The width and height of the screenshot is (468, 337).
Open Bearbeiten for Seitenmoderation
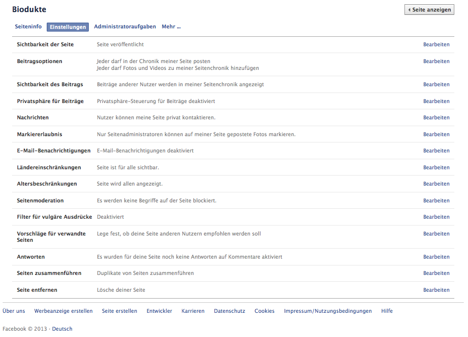pos(436,201)
